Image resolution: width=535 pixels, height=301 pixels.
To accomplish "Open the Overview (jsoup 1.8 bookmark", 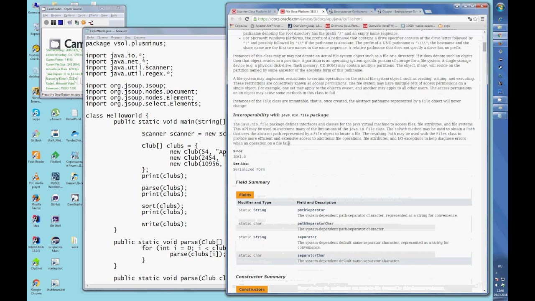I will tap(305, 26).
